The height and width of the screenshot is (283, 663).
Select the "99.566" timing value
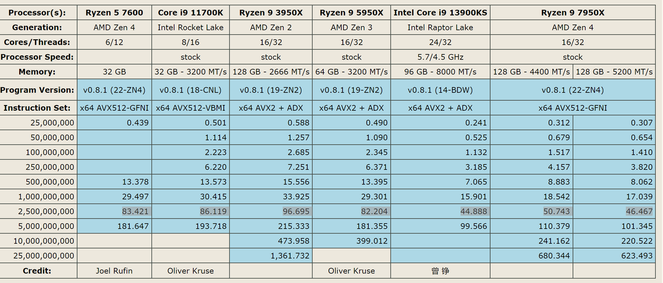(x=473, y=226)
